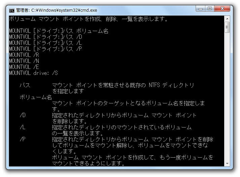The width and height of the screenshot is (240, 177).
Task: Click the '/L' option label in descriptions
Action: [x=23, y=127]
